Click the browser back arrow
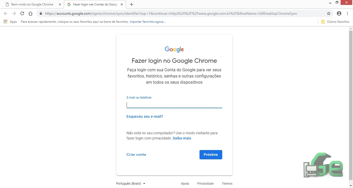Image resolution: width=353 pixels, height=188 pixels. (x=6, y=13)
